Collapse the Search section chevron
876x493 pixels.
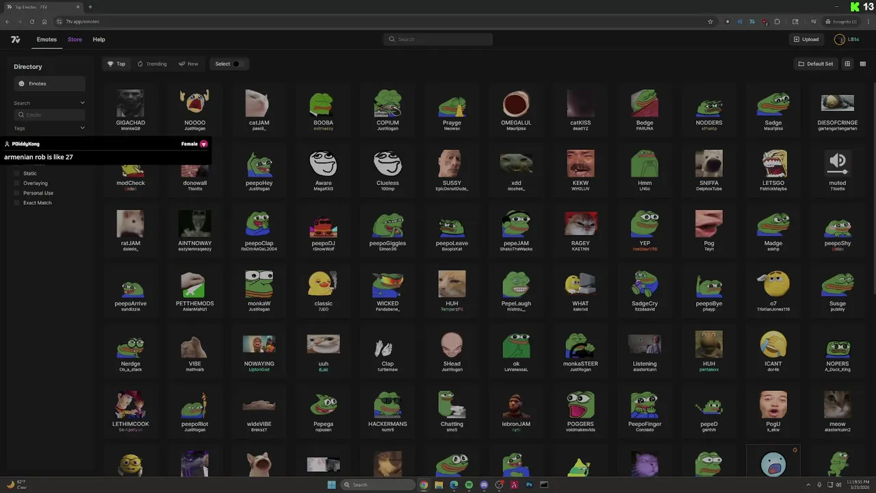click(82, 103)
